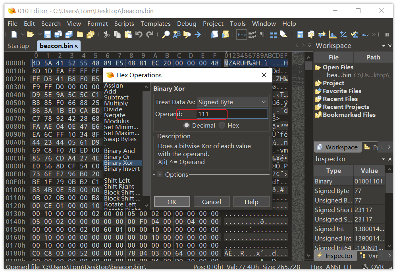Click the Cut scissors icon
This screenshot has width=397, height=273.
tap(106, 34)
